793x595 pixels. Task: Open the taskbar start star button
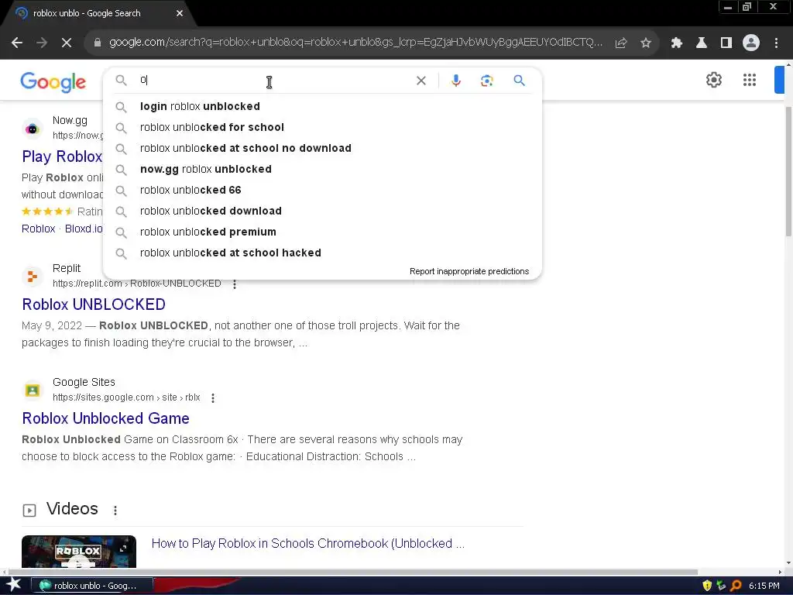14,585
